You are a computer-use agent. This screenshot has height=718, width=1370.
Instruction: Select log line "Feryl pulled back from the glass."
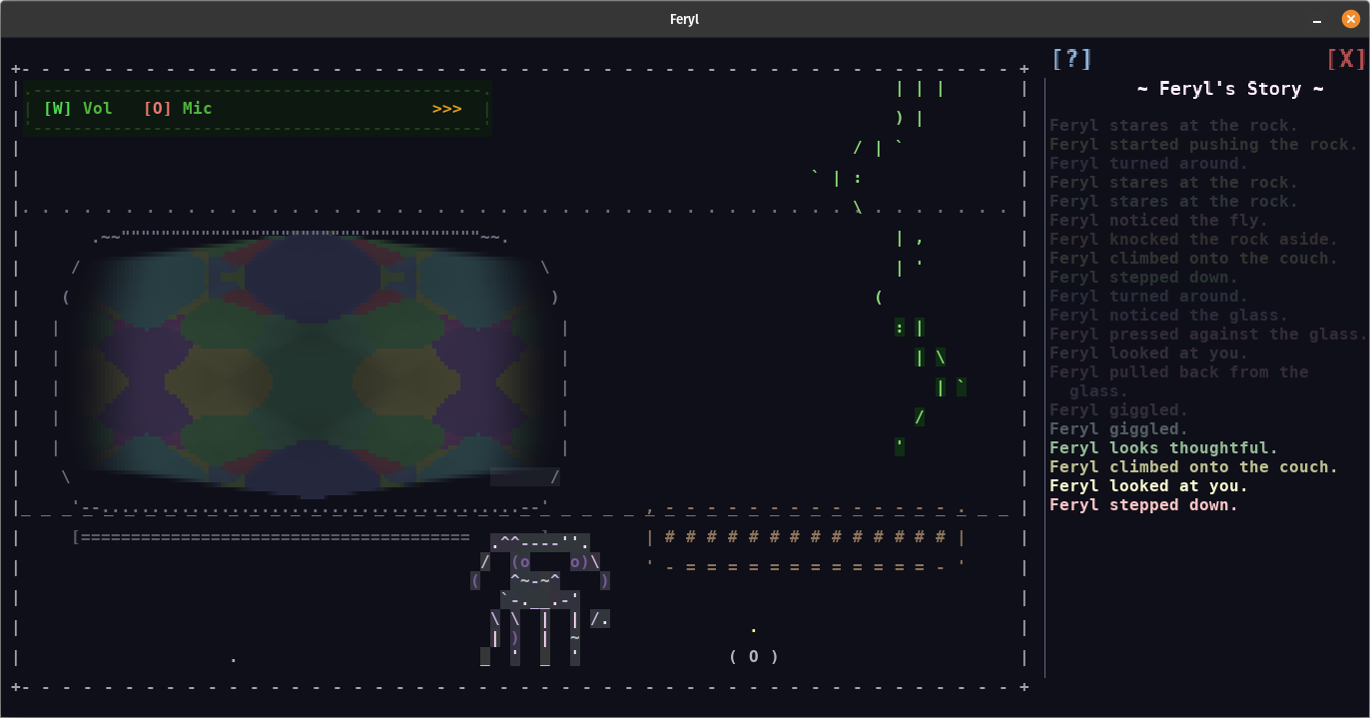[x=1178, y=381]
